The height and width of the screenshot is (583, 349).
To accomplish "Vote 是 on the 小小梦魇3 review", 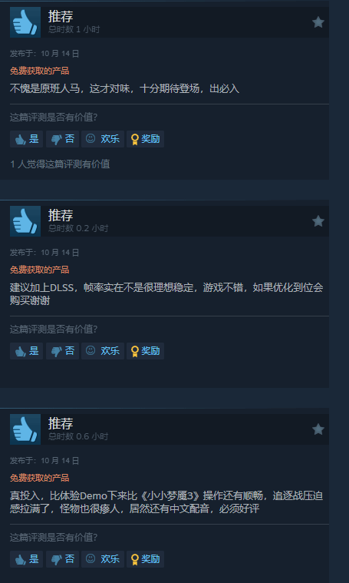I will pos(26,559).
